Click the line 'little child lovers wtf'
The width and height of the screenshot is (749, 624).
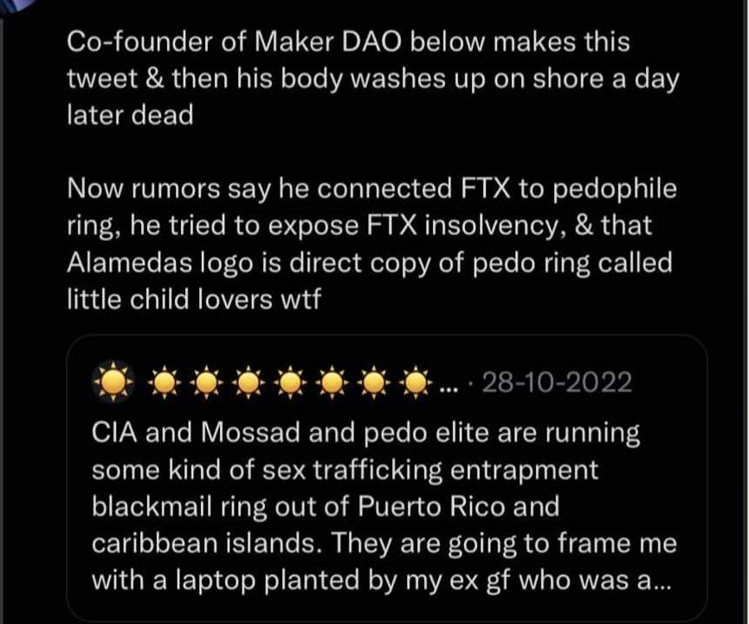(194, 299)
